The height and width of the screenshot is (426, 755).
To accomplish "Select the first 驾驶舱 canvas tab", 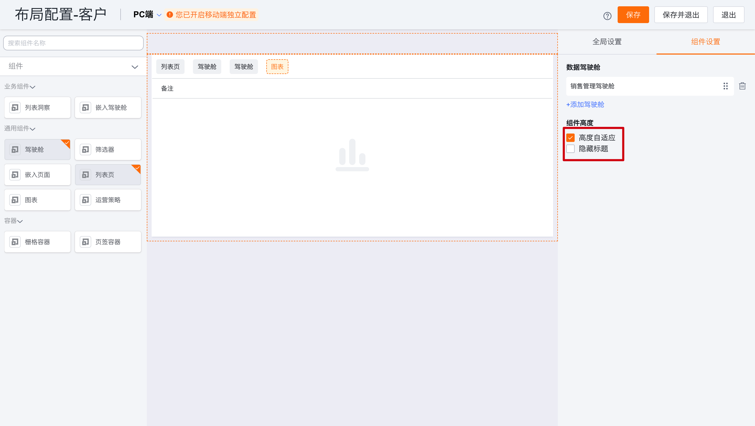I will click(207, 67).
